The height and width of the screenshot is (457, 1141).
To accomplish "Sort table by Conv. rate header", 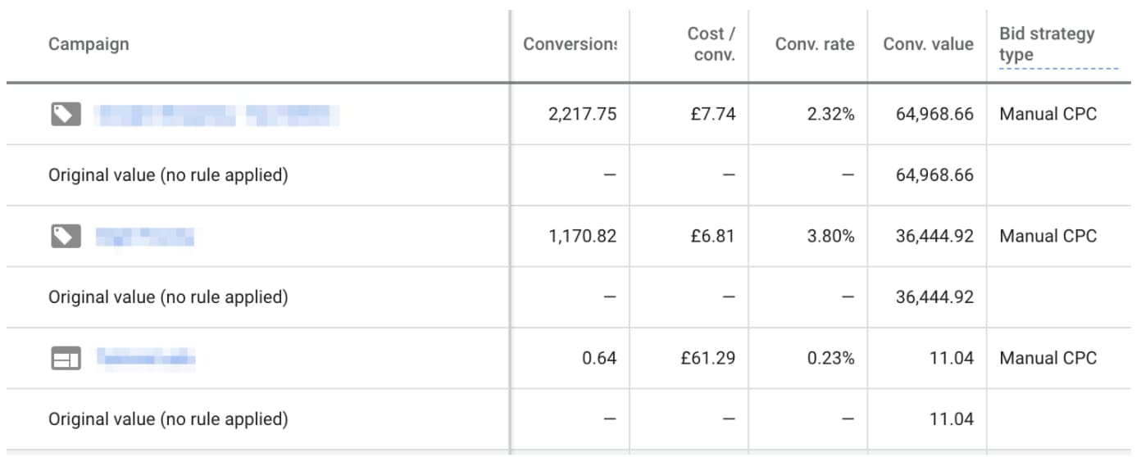I will tap(814, 44).
